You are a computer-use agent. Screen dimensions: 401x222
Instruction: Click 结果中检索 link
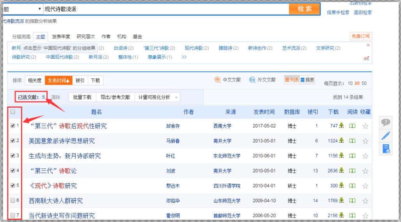(338, 12)
